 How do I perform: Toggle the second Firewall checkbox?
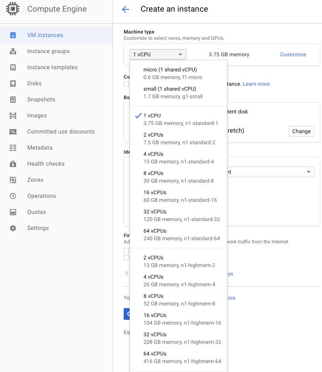click(126, 258)
